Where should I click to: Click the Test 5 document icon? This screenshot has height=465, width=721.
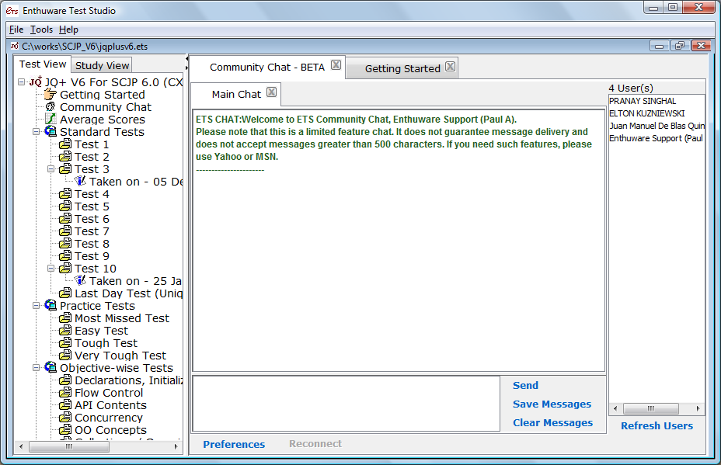(x=65, y=206)
